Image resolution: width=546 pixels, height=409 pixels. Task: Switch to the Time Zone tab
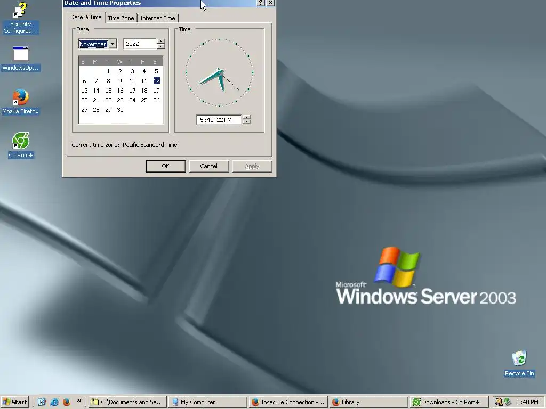pyautogui.click(x=121, y=18)
